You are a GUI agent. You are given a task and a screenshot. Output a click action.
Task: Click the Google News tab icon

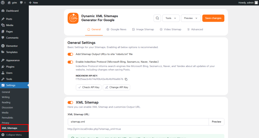pos(108,29)
